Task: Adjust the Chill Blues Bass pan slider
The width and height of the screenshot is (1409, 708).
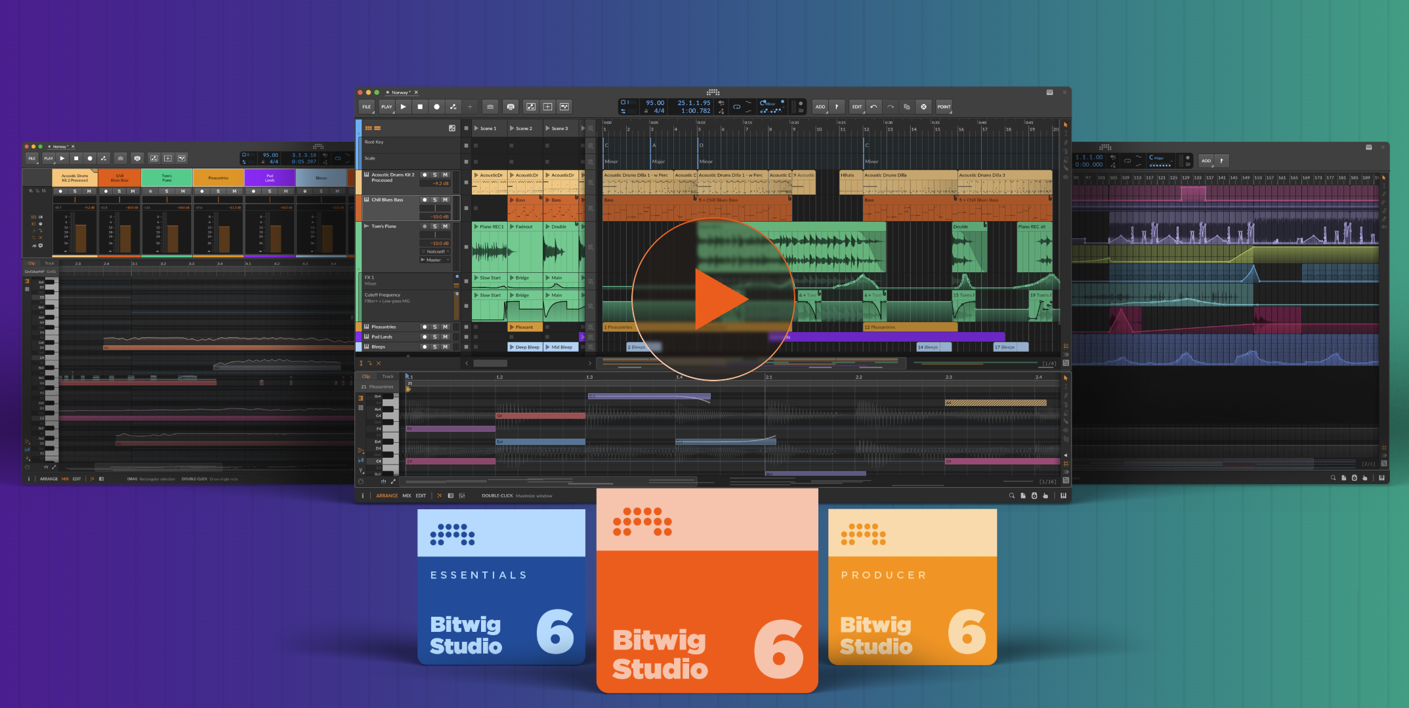Action: [x=435, y=208]
